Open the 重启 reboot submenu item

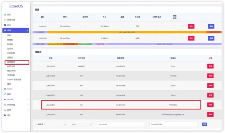tap(9, 84)
